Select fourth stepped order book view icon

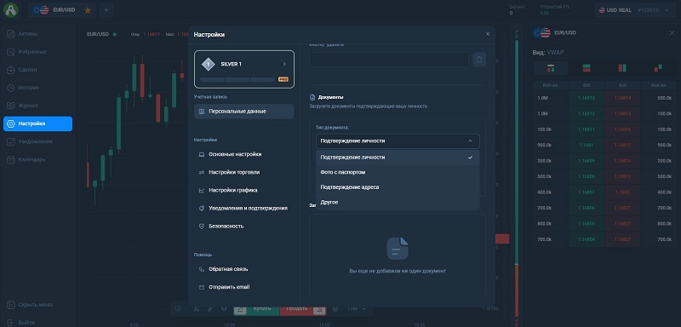(x=658, y=68)
